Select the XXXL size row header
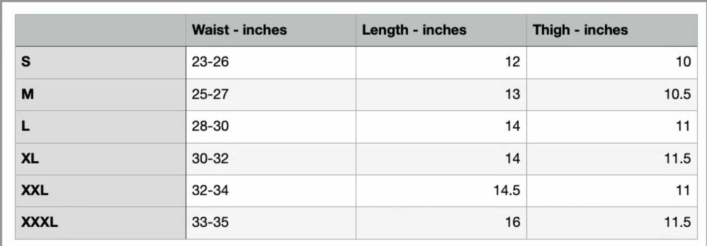 (x=40, y=222)
